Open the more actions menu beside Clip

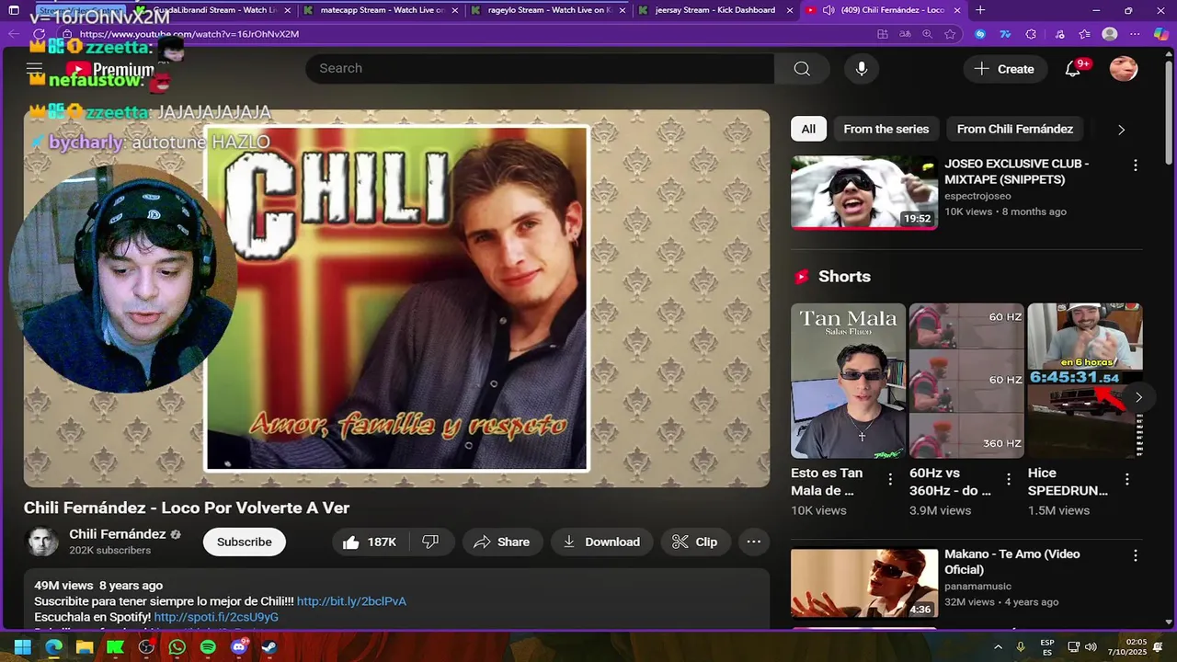754,542
